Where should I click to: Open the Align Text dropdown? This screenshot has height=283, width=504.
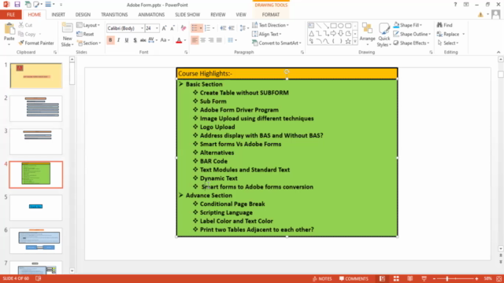click(x=267, y=34)
